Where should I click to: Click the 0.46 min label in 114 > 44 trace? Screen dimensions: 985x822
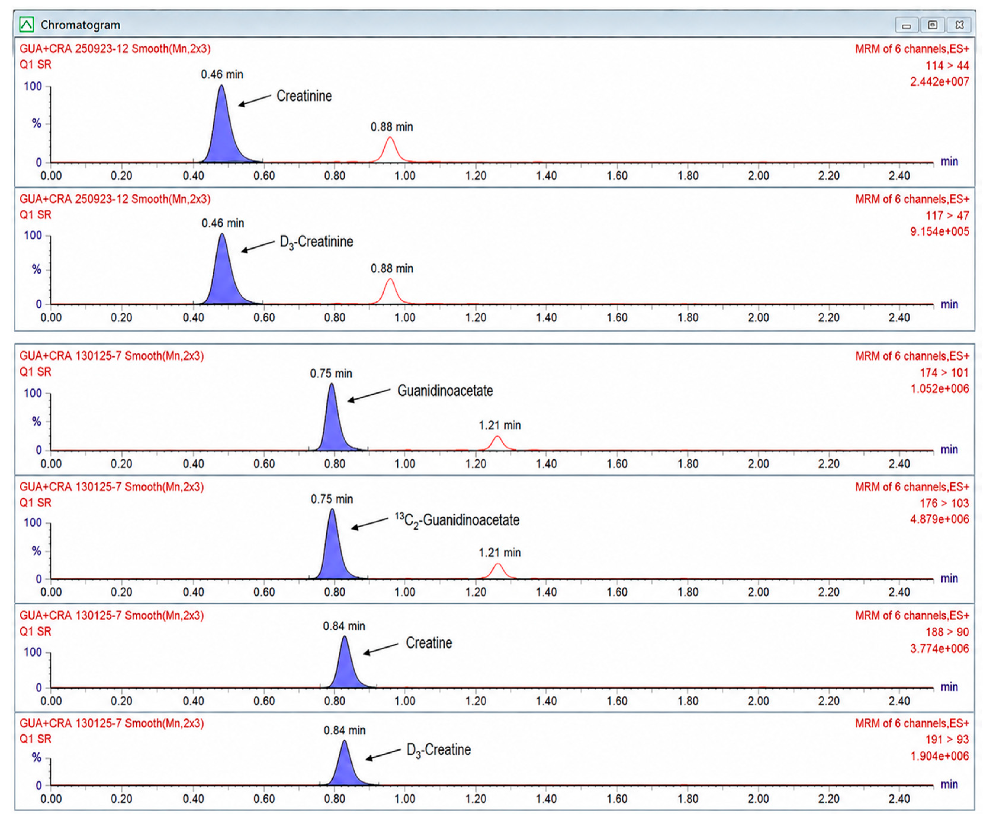(222, 74)
